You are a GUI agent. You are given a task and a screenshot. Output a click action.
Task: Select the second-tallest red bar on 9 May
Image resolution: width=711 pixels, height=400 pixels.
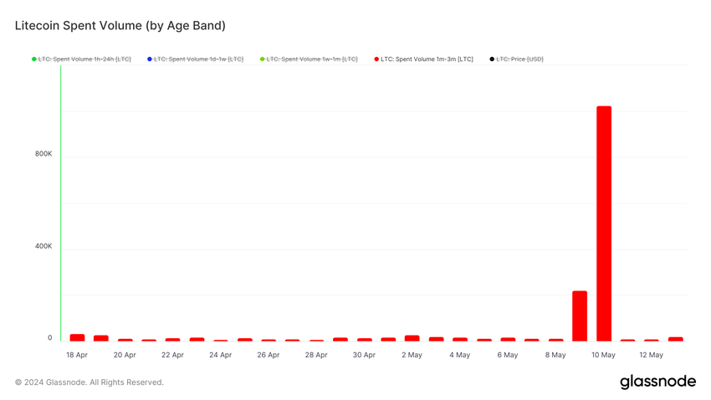[x=580, y=316]
